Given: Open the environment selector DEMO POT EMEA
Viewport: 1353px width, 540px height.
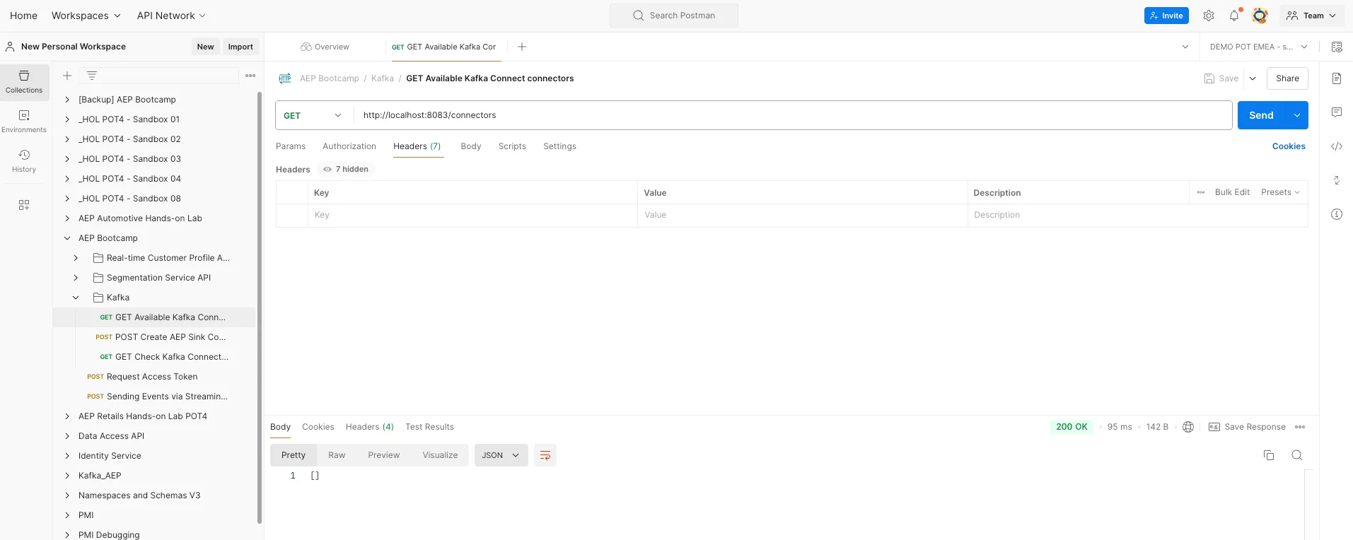Looking at the screenshot, I should [x=1258, y=47].
